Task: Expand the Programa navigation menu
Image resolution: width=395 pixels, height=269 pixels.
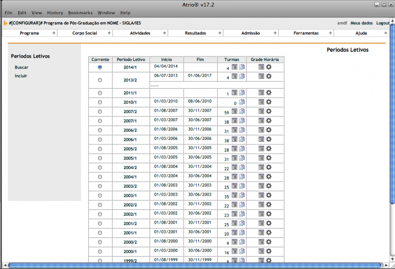Action: [x=30, y=33]
